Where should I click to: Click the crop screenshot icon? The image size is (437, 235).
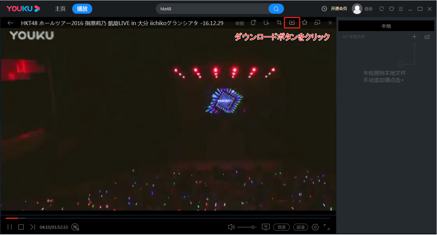(x=279, y=22)
